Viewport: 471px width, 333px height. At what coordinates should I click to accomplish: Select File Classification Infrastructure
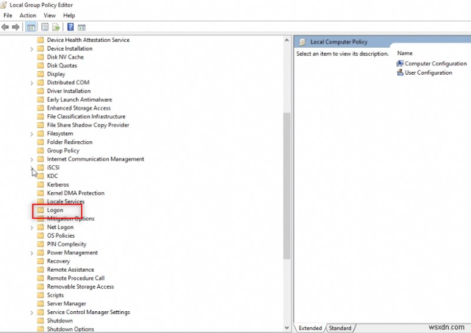[x=86, y=116]
